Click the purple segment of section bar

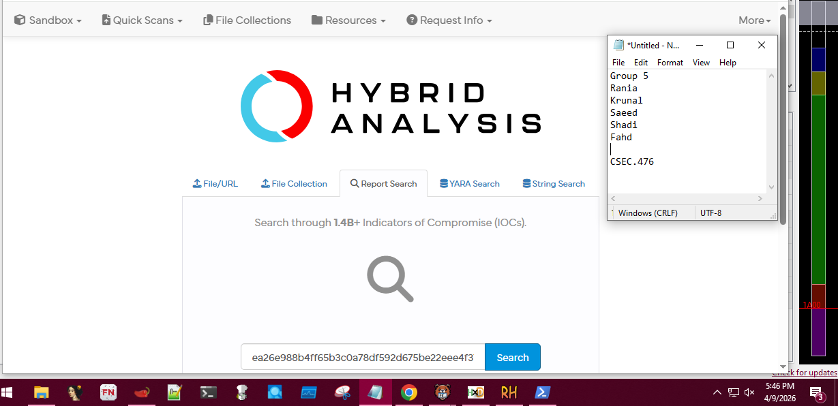(819, 331)
